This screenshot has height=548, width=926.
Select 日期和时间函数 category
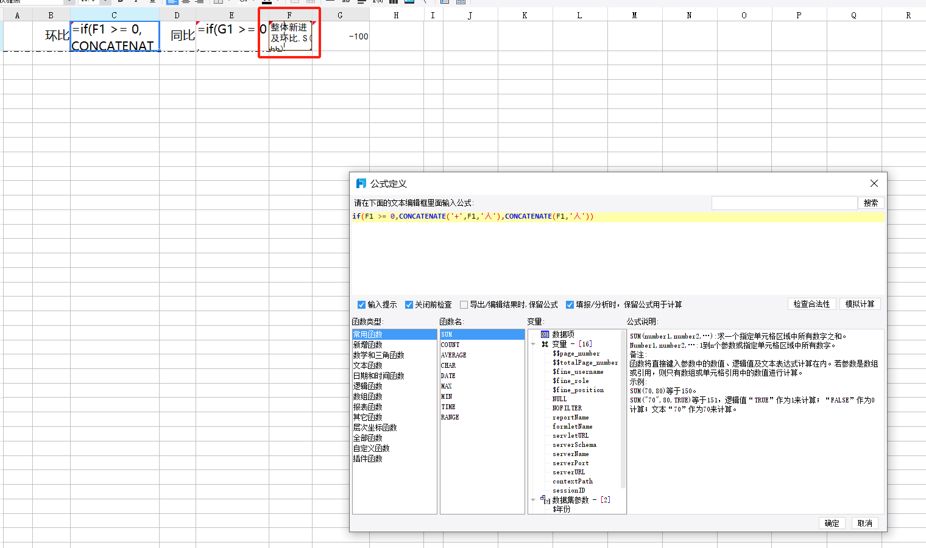click(x=378, y=376)
